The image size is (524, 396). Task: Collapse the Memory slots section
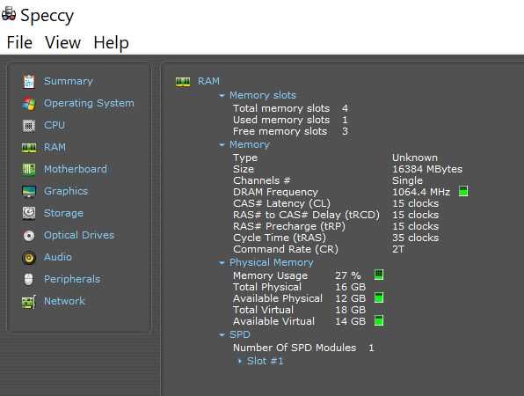[222, 96]
